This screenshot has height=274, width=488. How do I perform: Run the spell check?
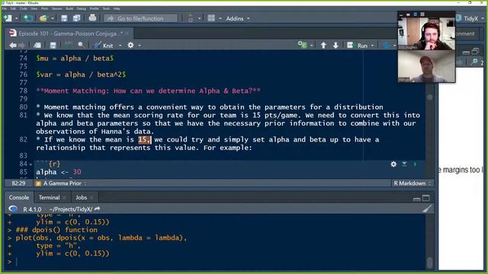pyautogui.click(x=68, y=45)
